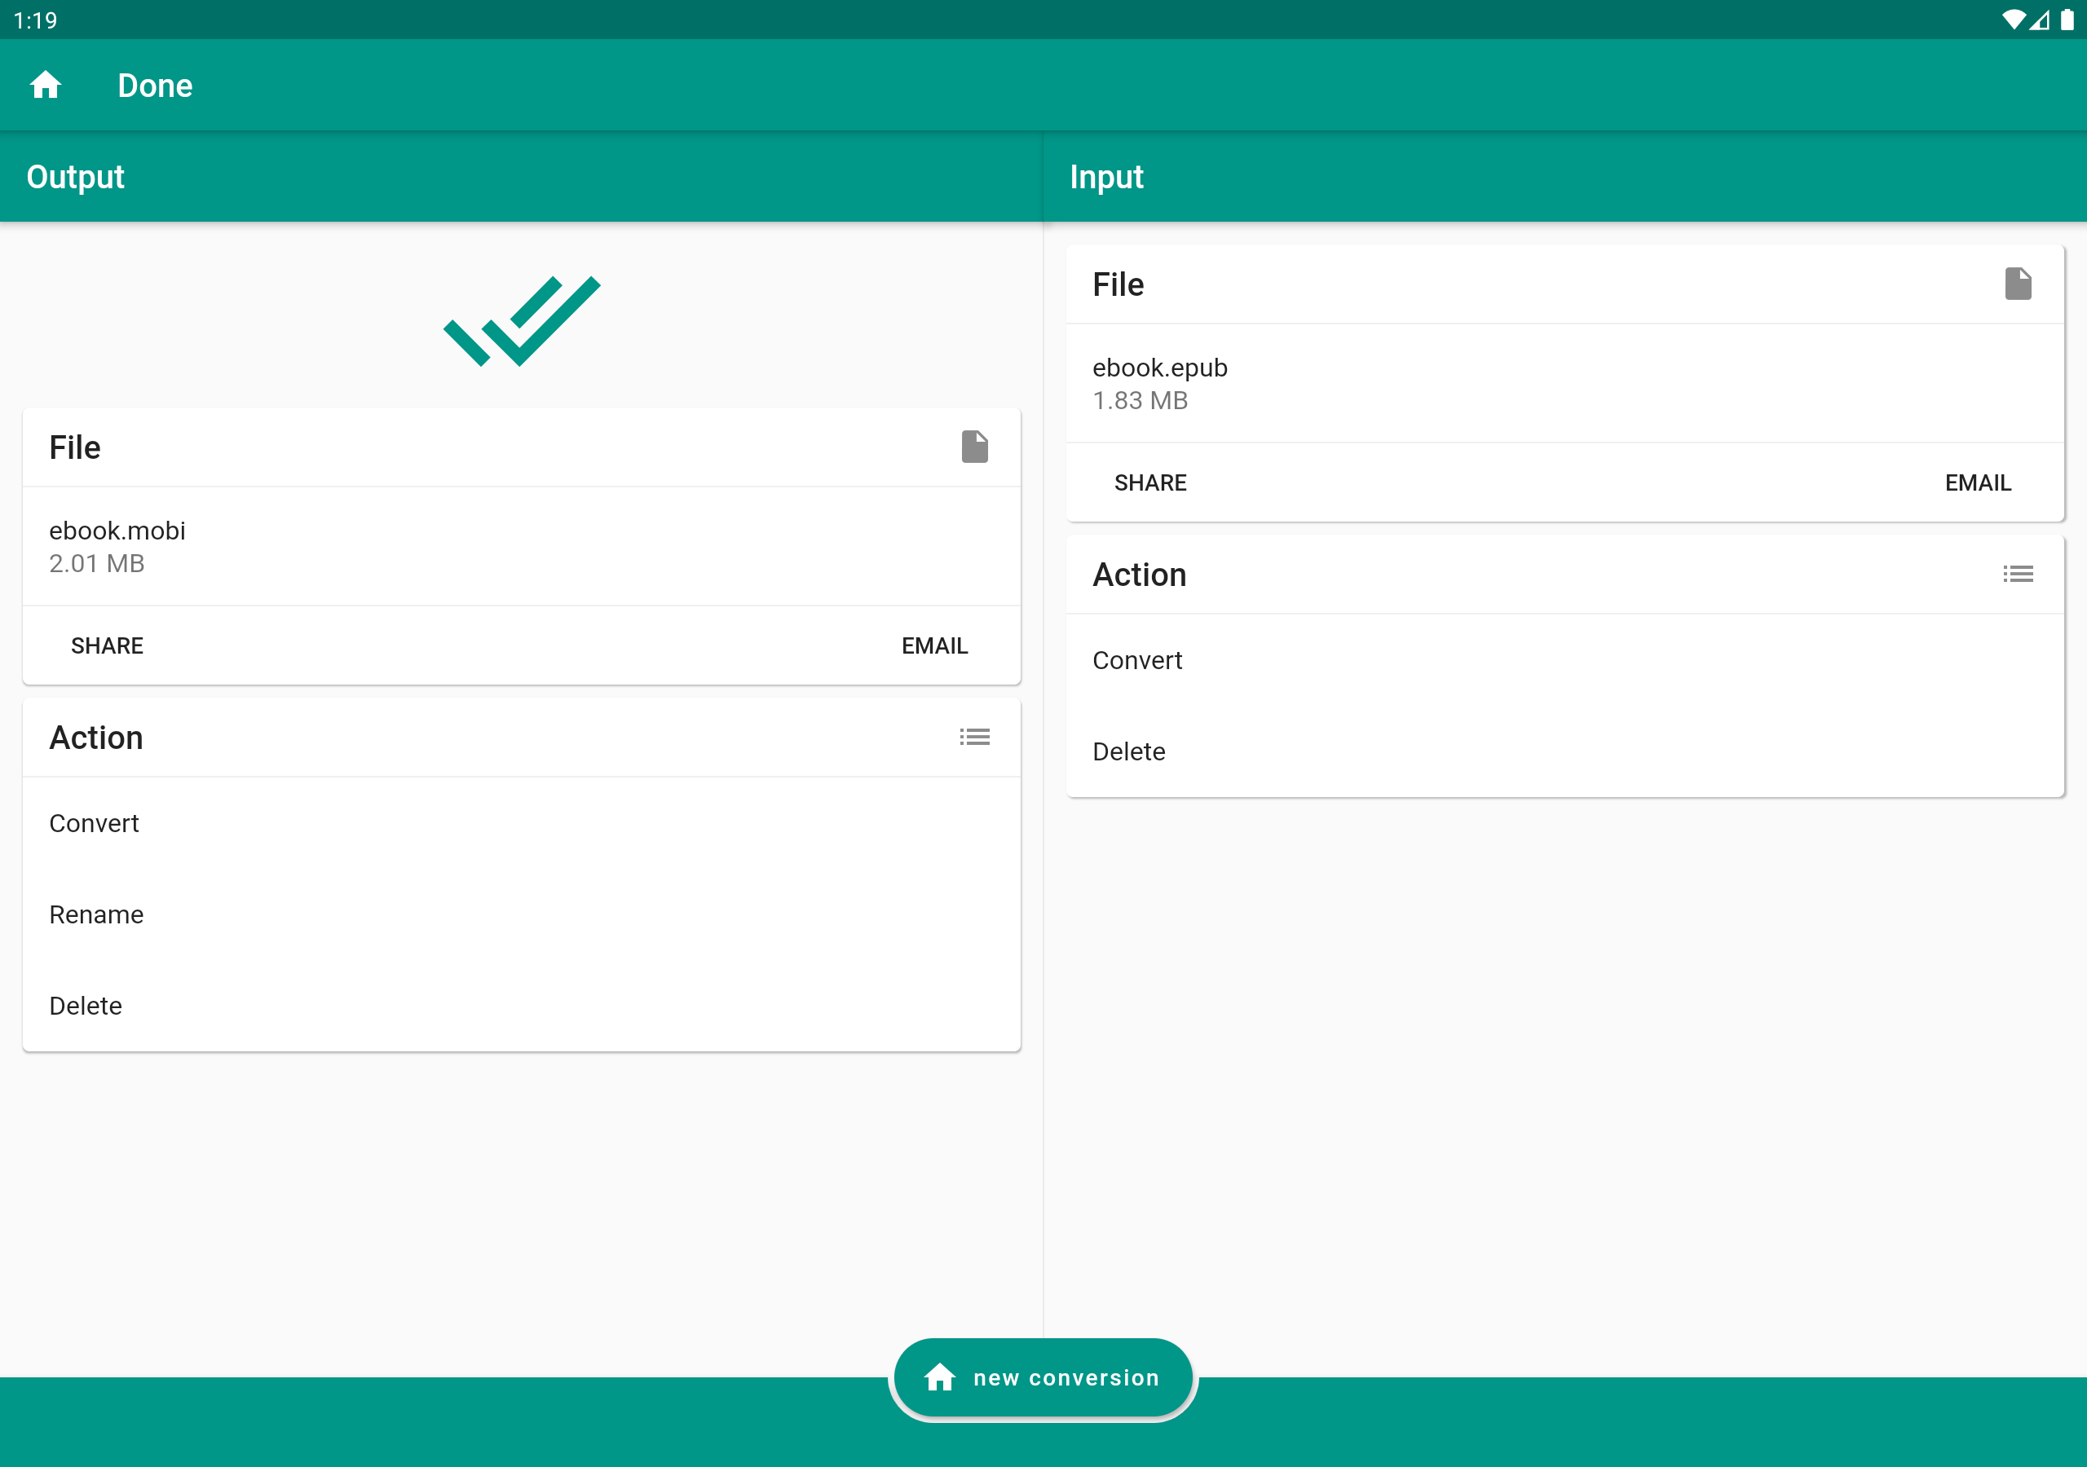The image size is (2087, 1467).
Task: Tap the home icon in top bar
Action: tap(46, 86)
